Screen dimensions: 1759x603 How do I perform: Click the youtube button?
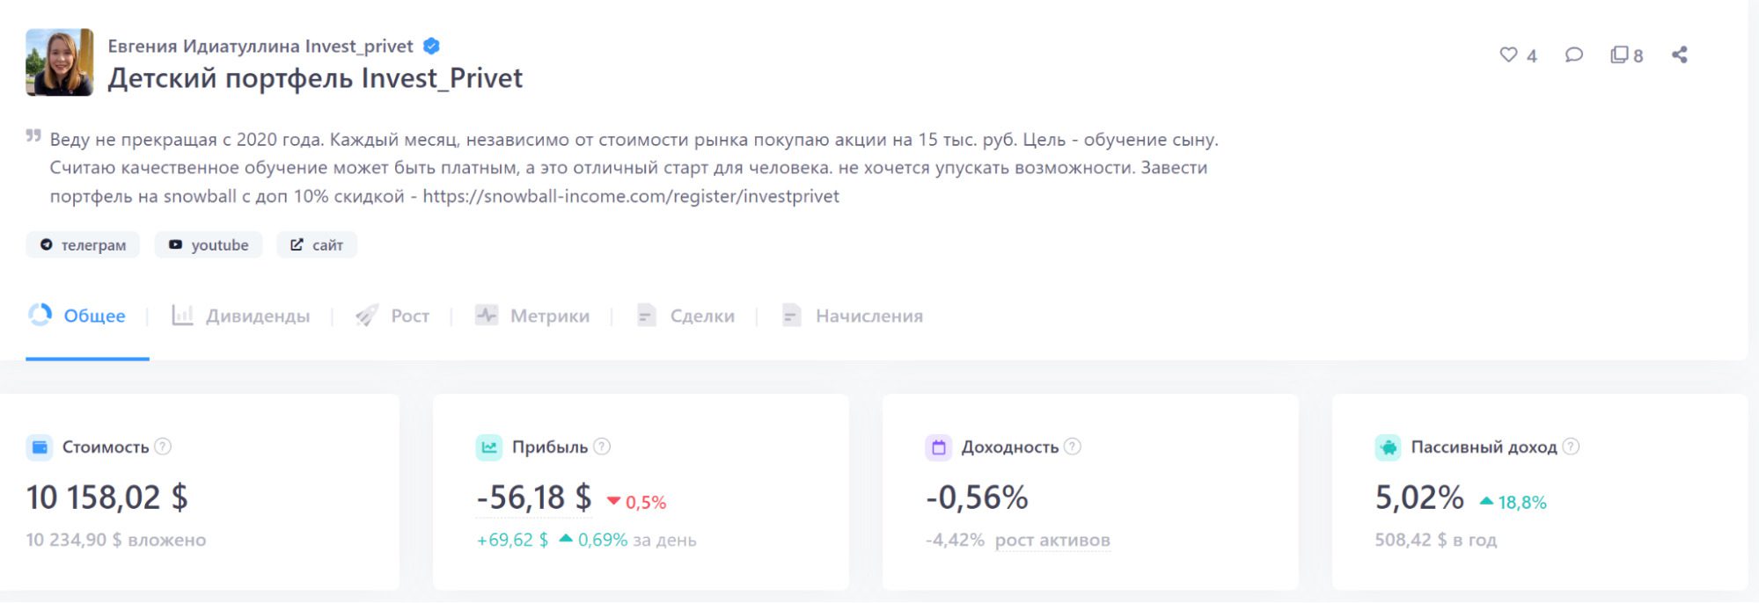tap(209, 245)
